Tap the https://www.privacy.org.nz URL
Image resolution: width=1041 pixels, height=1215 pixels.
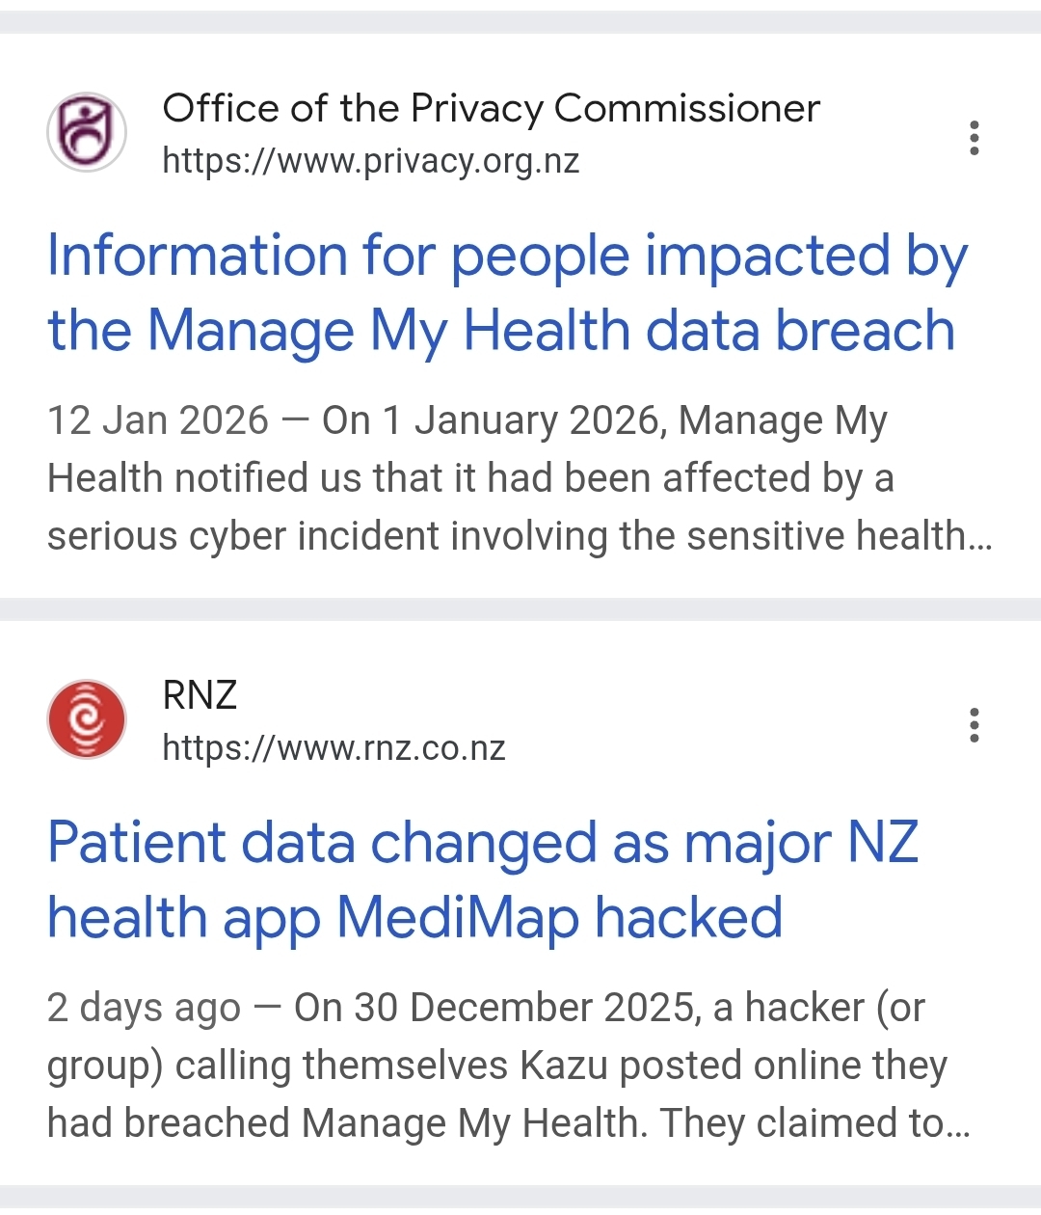coord(370,161)
